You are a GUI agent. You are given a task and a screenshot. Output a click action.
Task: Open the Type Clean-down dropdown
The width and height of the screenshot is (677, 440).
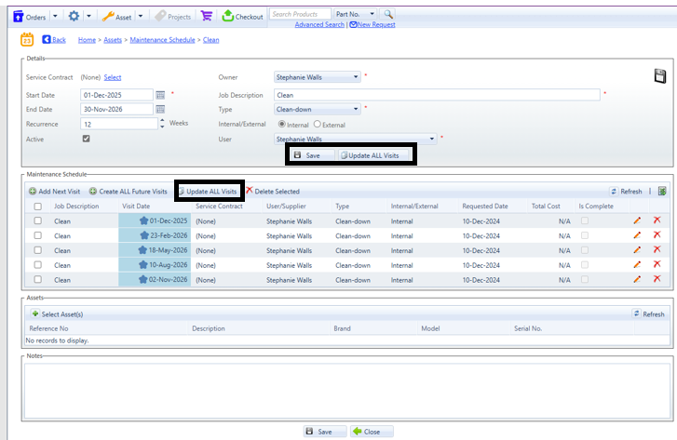click(x=318, y=109)
